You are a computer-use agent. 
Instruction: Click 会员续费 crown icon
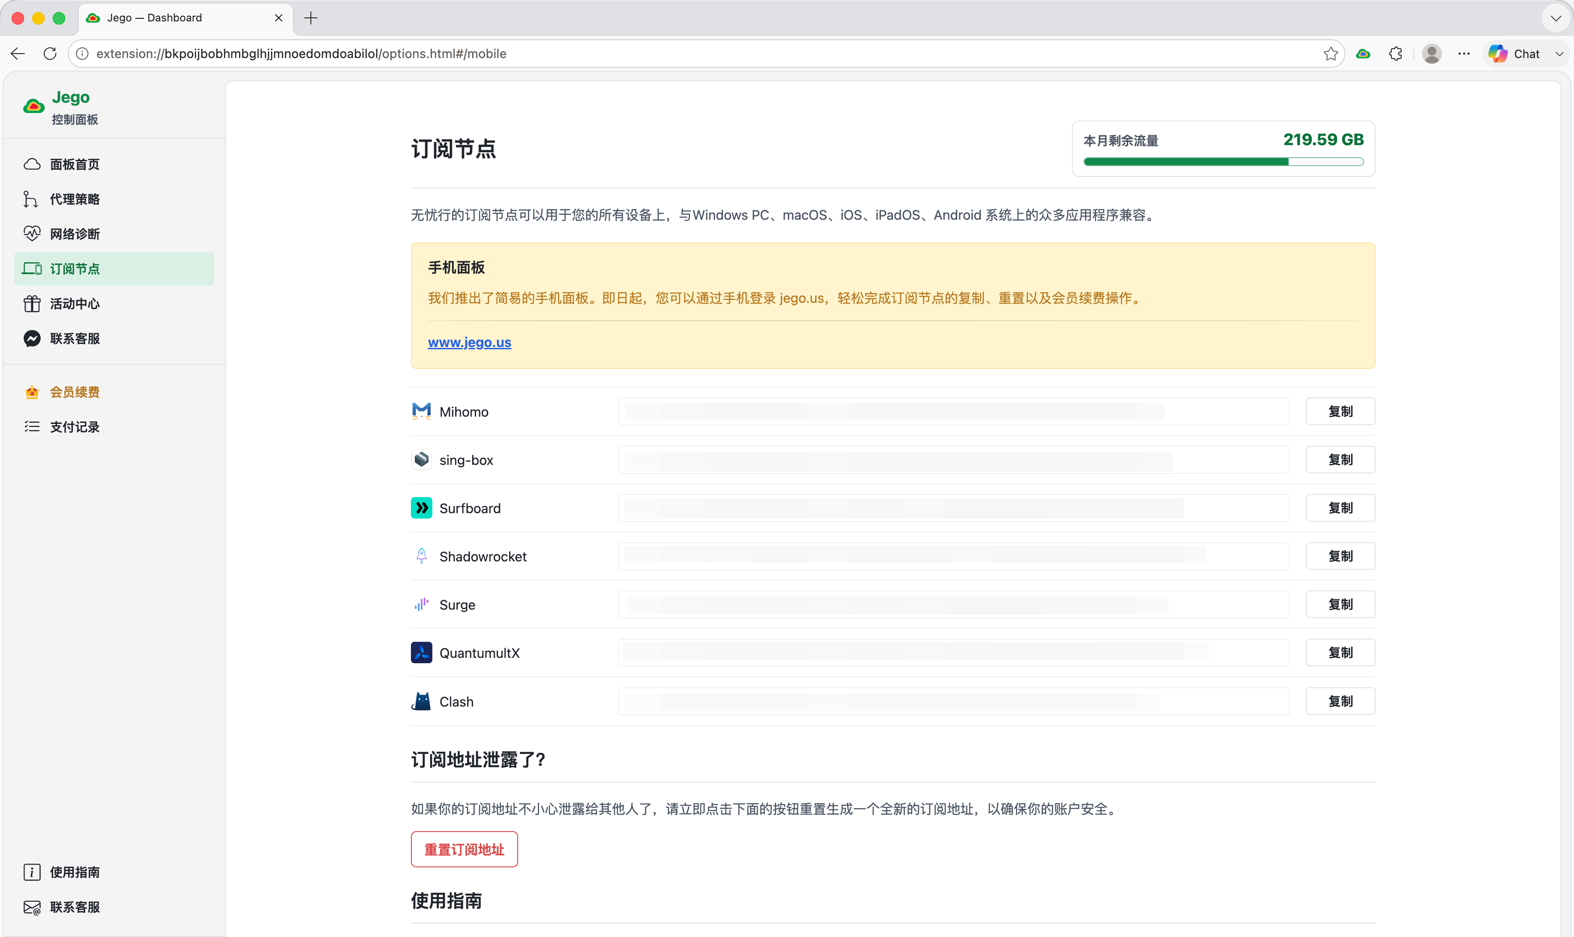[32, 392]
